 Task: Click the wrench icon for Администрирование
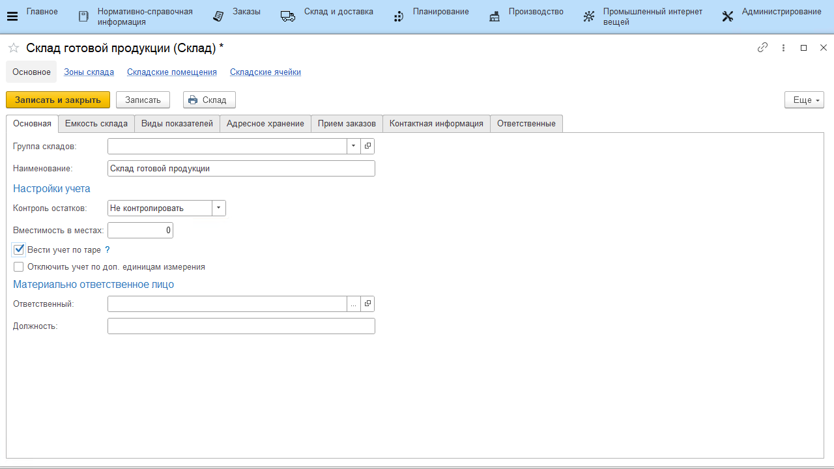coord(728,16)
